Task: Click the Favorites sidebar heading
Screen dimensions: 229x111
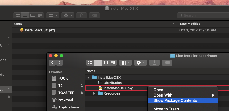Action: [56, 72]
